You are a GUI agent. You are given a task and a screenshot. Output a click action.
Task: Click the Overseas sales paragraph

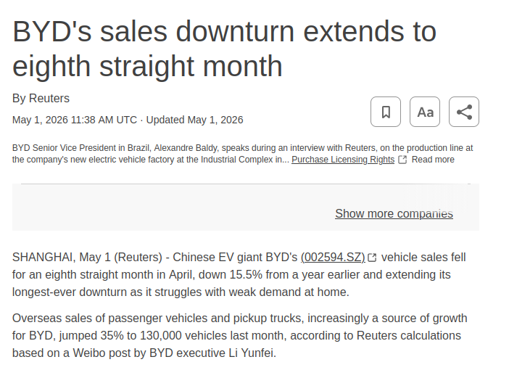239,335
